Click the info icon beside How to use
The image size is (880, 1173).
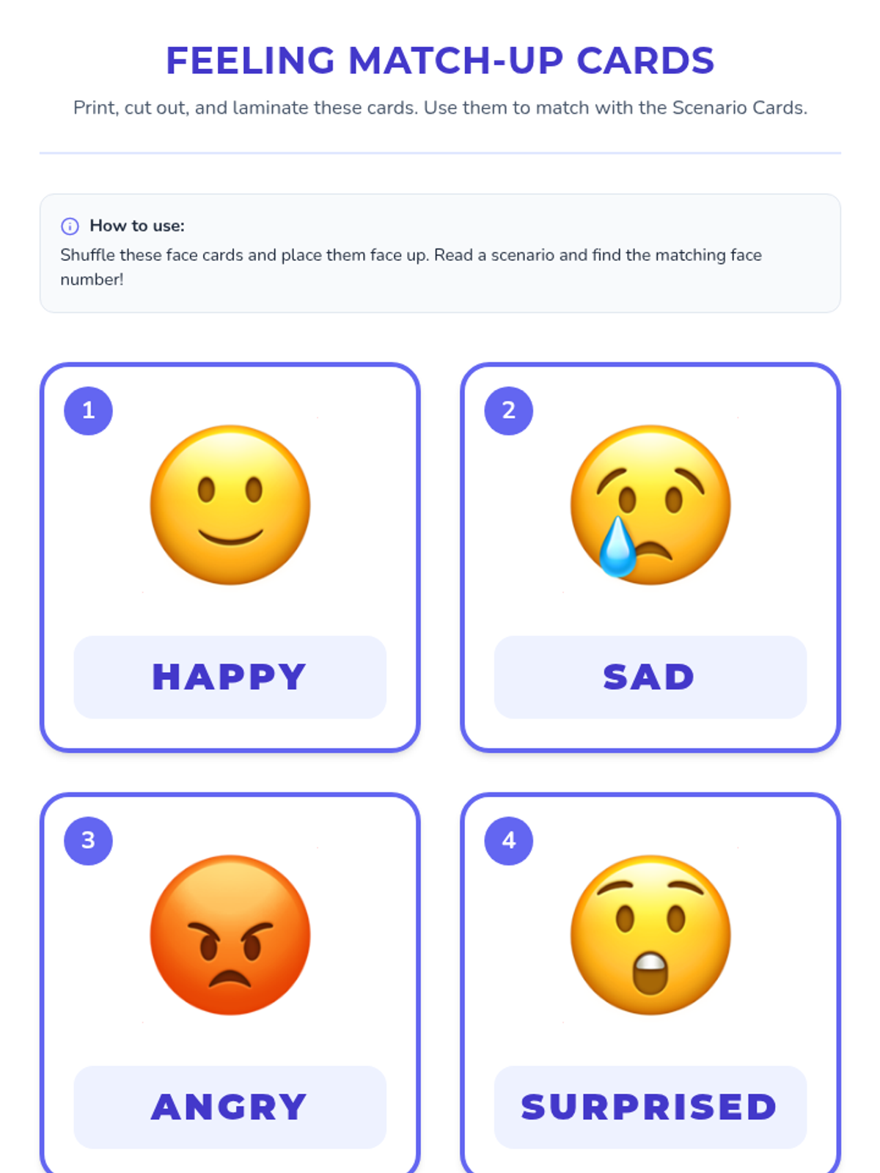coord(70,226)
